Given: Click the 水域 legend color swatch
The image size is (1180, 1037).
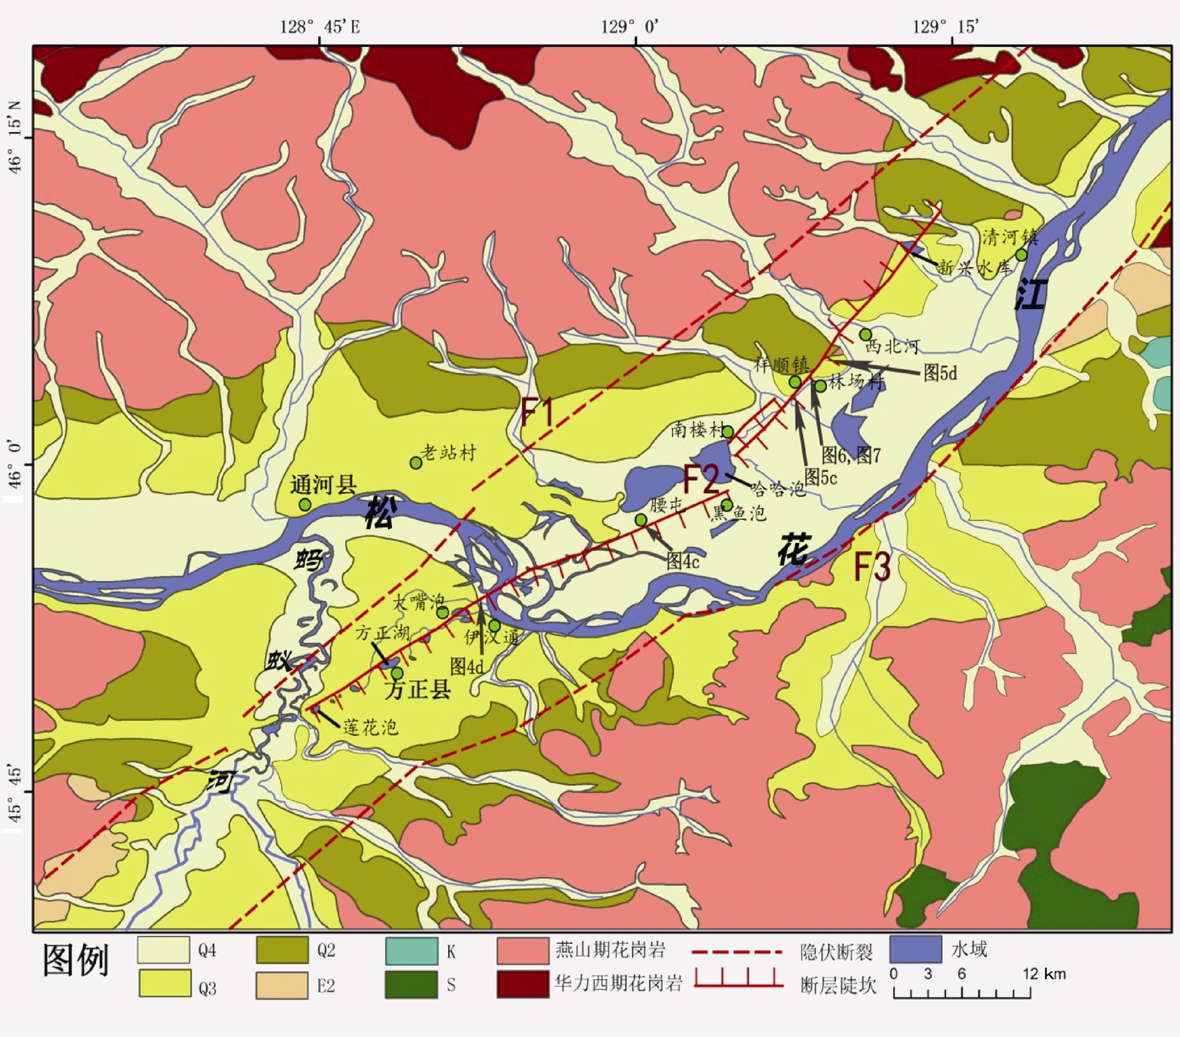Looking at the screenshot, I should tap(915, 949).
